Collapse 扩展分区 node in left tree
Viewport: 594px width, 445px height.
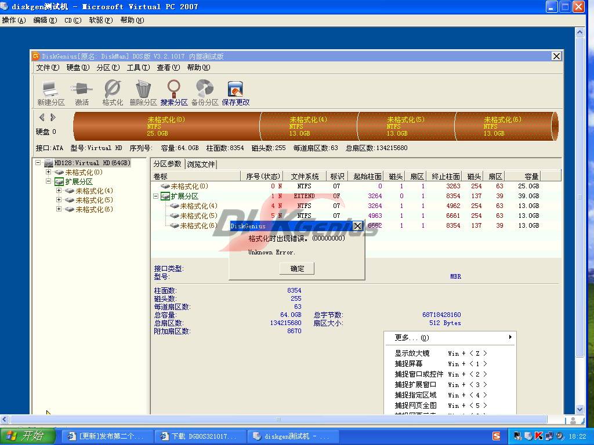coord(49,181)
